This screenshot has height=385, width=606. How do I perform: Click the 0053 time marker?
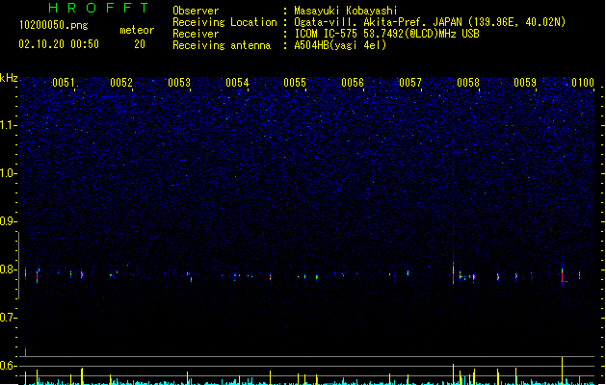click(x=179, y=83)
